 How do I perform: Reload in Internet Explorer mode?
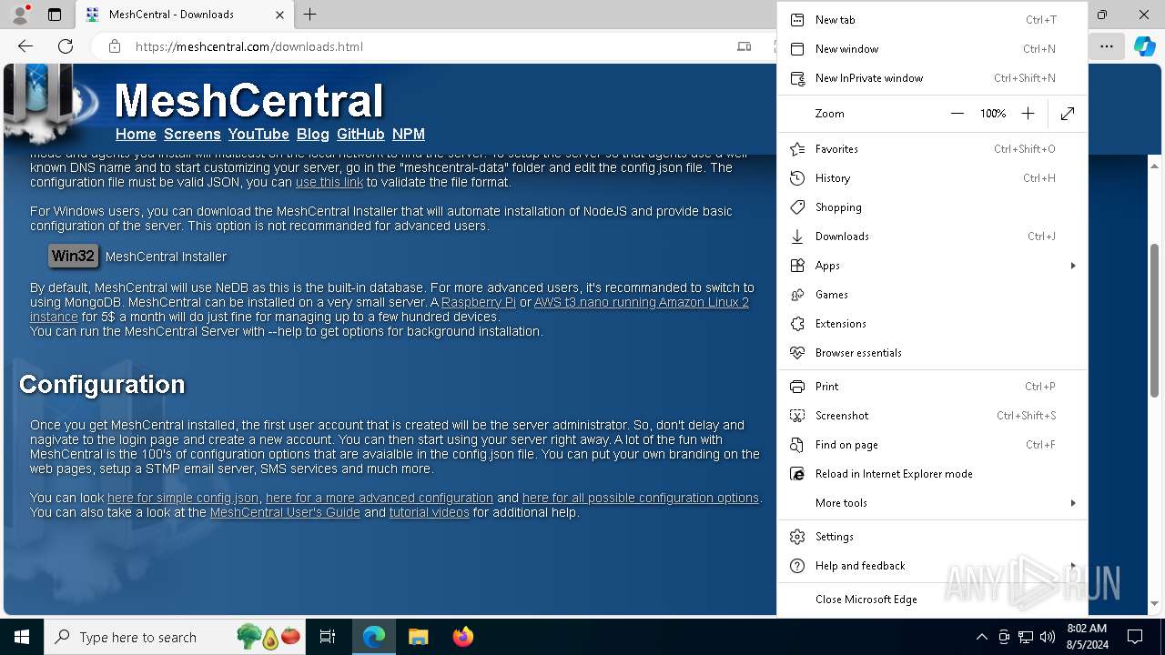point(932,473)
